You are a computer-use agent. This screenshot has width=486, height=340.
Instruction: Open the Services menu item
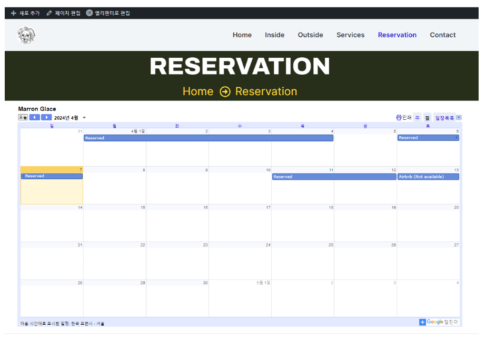point(350,35)
